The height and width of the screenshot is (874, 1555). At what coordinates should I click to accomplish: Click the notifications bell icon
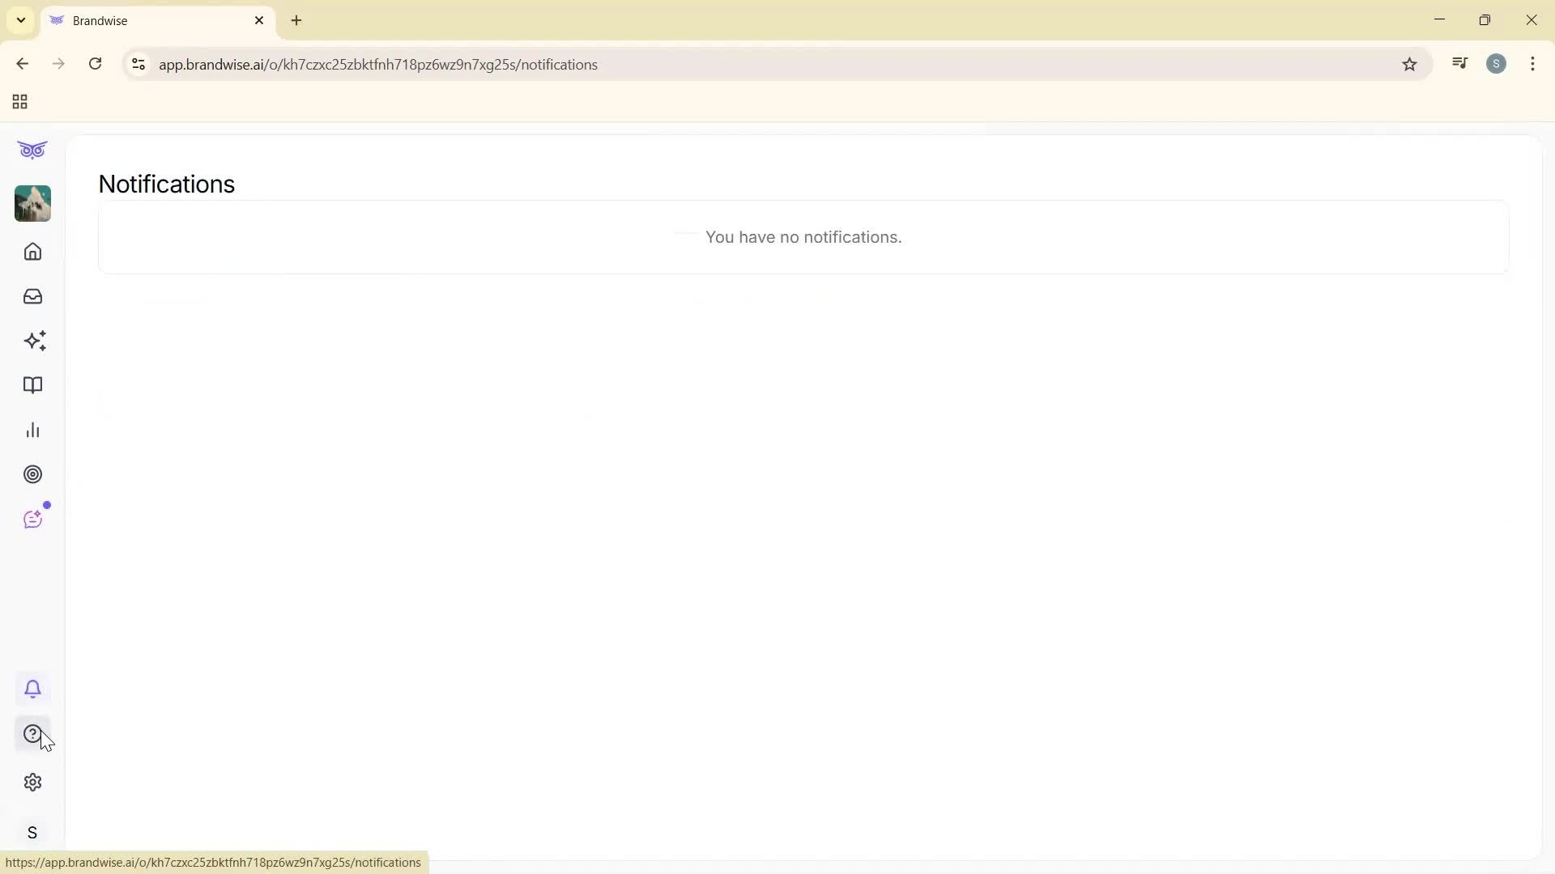(32, 688)
